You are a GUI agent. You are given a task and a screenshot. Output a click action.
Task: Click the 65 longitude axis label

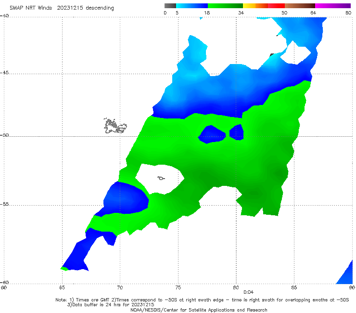[62, 287]
